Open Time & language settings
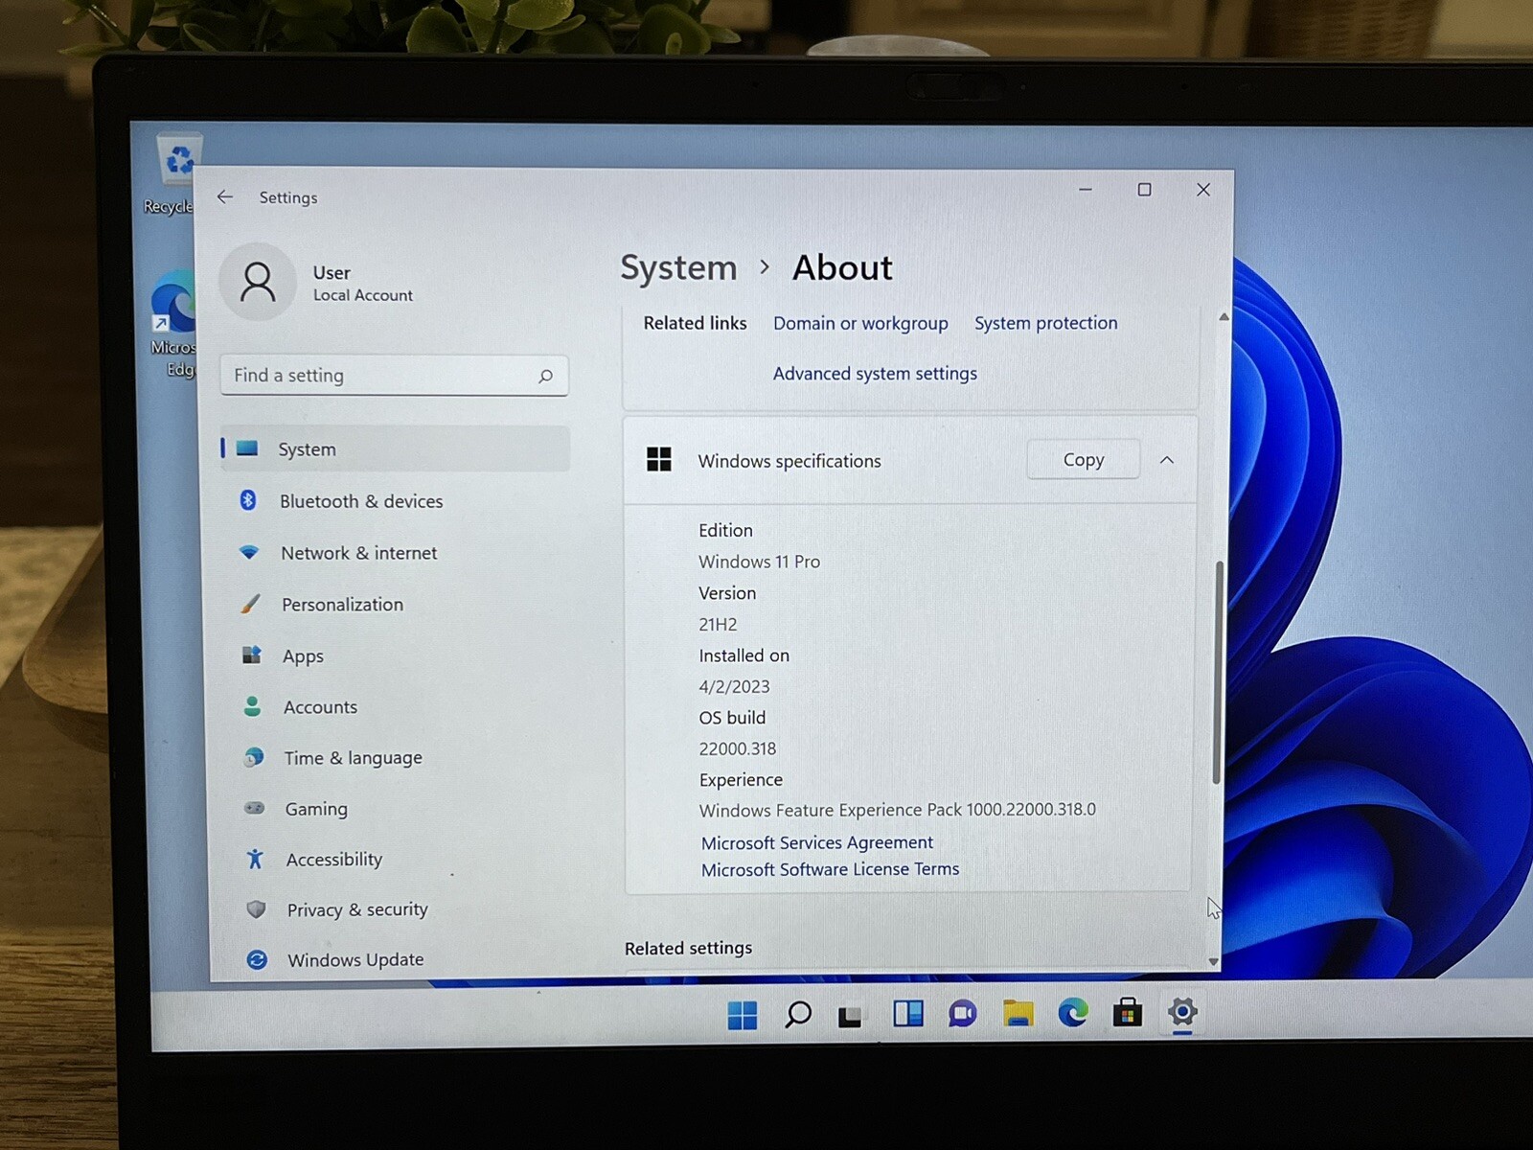 [x=353, y=758]
